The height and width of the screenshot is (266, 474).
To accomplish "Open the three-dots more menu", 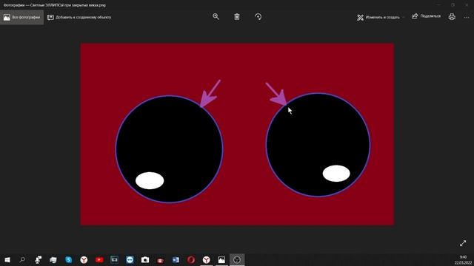I will [x=467, y=17].
